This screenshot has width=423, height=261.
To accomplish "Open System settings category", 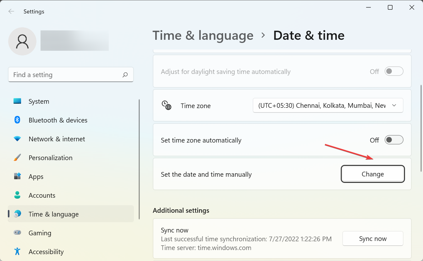I will click(x=71, y=101).
